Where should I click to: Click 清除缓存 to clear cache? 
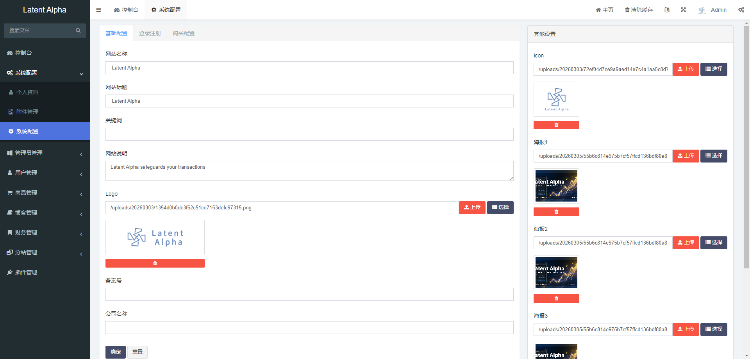(x=639, y=10)
